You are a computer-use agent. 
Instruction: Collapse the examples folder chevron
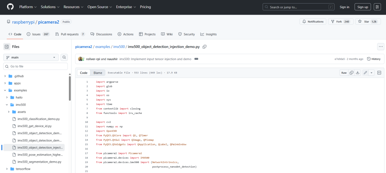5,90
